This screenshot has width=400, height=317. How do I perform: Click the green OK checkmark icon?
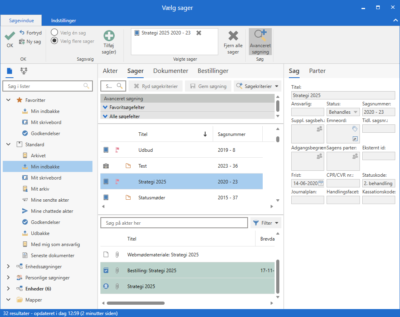point(10,36)
